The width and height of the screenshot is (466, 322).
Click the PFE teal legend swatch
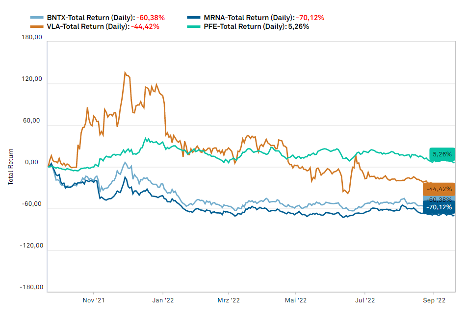coord(194,27)
